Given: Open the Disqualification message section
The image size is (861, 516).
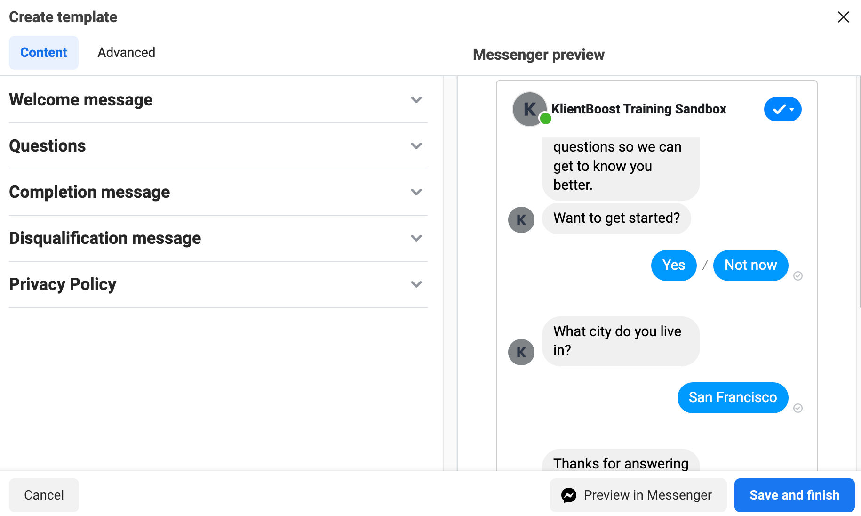Looking at the screenshot, I should (x=416, y=238).
